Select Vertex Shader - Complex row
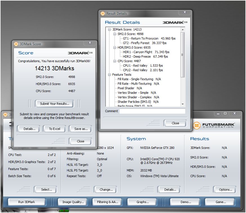246x213 pixels. 138,97
